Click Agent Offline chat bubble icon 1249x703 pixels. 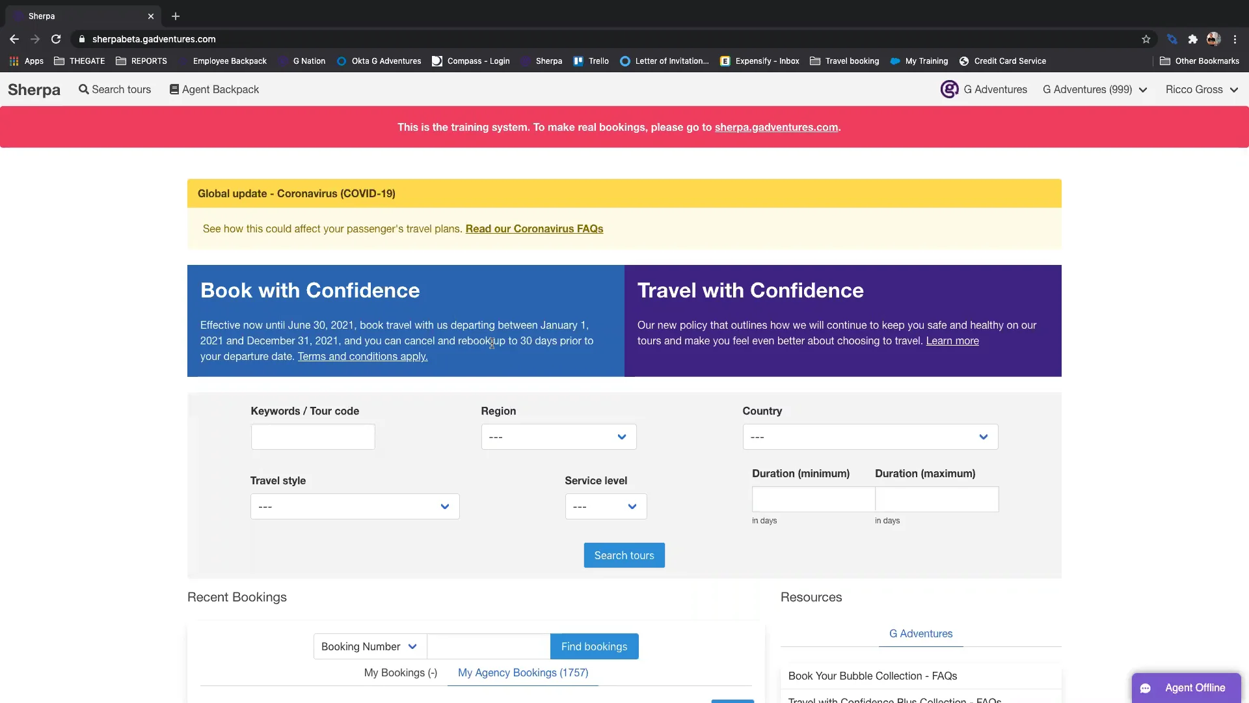click(x=1146, y=688)
